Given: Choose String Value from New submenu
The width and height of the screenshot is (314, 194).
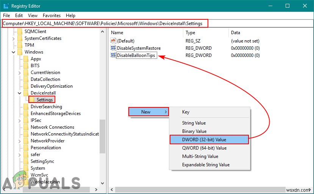Looking at the screenshot, I should point(210,123).
